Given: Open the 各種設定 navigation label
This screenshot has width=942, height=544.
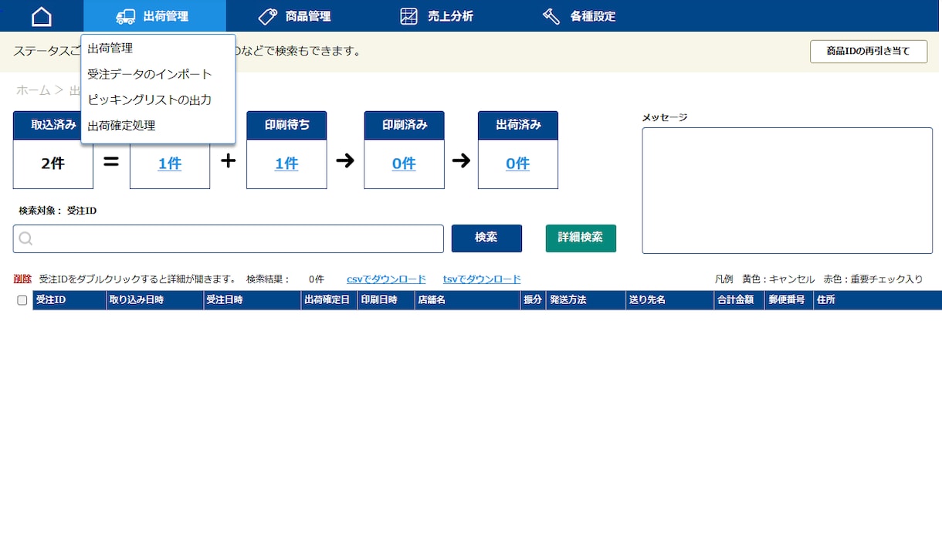Looking at the screenshot, I should pos(593,16).
